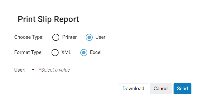Click the 'XML' label text
Image resolution: width=208 pixels, height=108 pixels.
[66, 52]
